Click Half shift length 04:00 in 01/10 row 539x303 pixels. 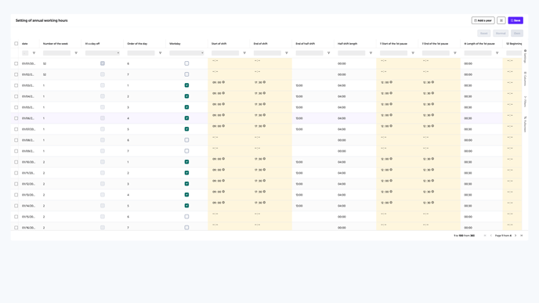pyautogui.click(x=342, y=162)
